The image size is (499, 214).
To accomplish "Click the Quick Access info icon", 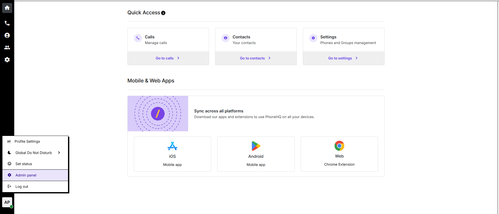I will pos(163,13).
